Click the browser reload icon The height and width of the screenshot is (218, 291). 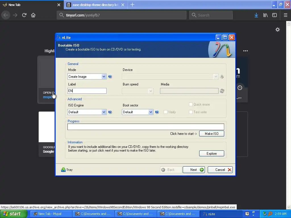coord(24,15)
